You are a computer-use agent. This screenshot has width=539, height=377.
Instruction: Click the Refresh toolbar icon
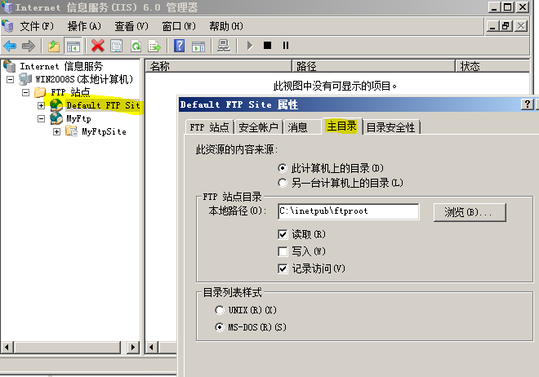point(136,46)
